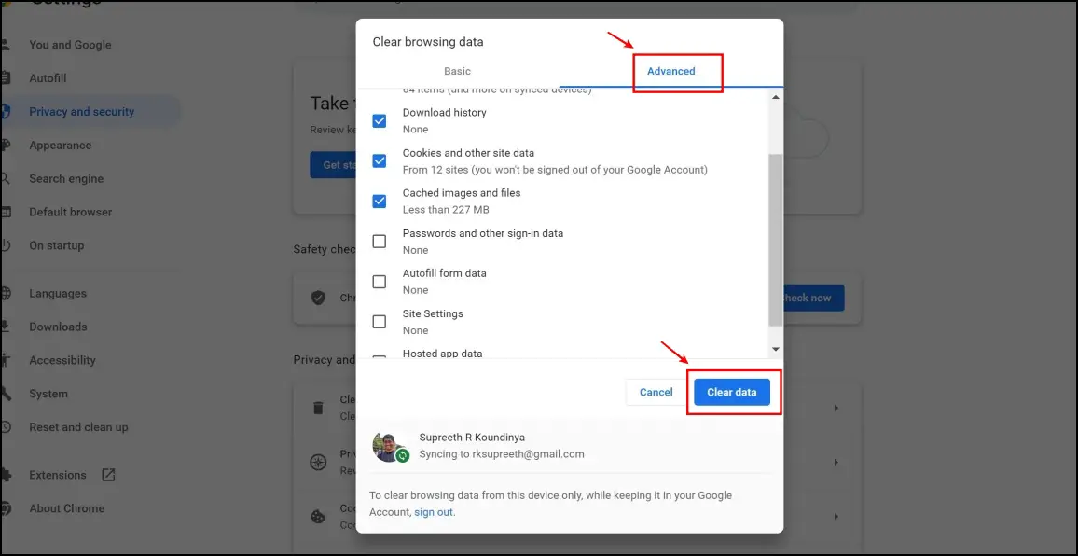The image size is (1078, 556).
Task: Click the Check now button behind dialog
Action: coord(813,298)
